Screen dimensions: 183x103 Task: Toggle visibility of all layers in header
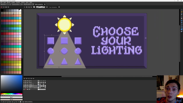(24, 81)
